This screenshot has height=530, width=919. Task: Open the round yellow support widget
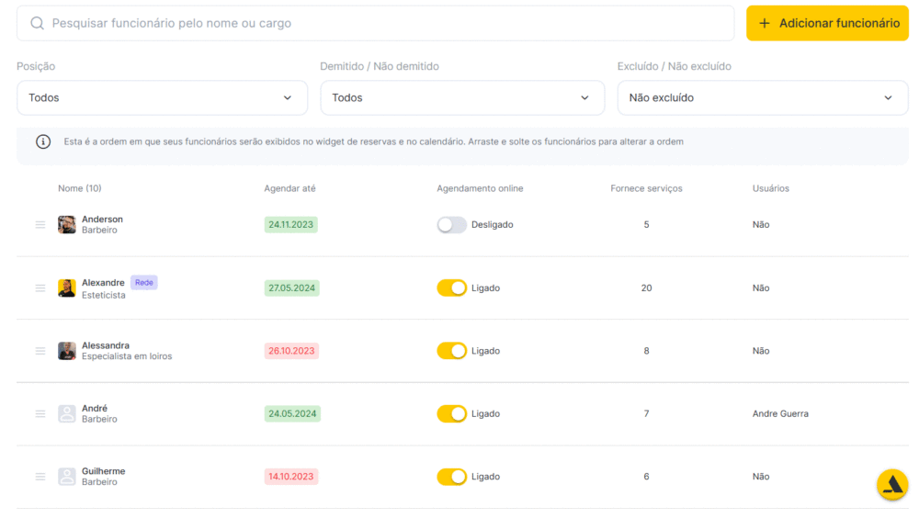(892, 485)
